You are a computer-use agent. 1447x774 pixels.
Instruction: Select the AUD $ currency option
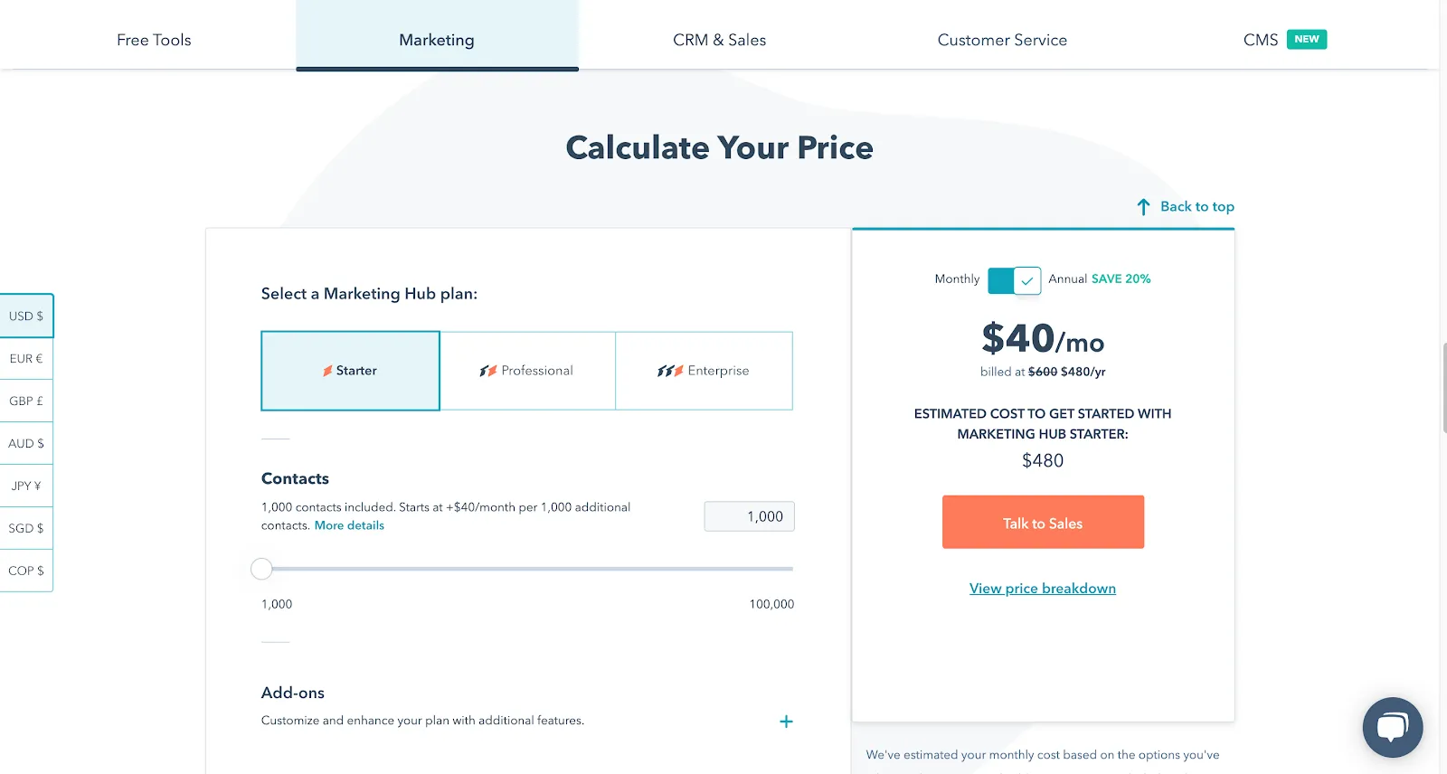click(26, 443)
